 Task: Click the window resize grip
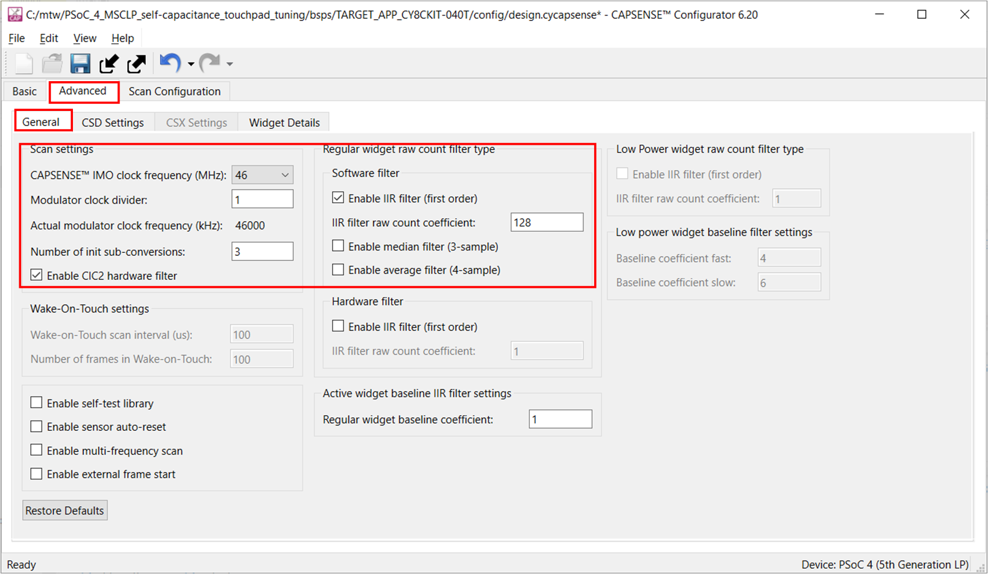(980, 567)
